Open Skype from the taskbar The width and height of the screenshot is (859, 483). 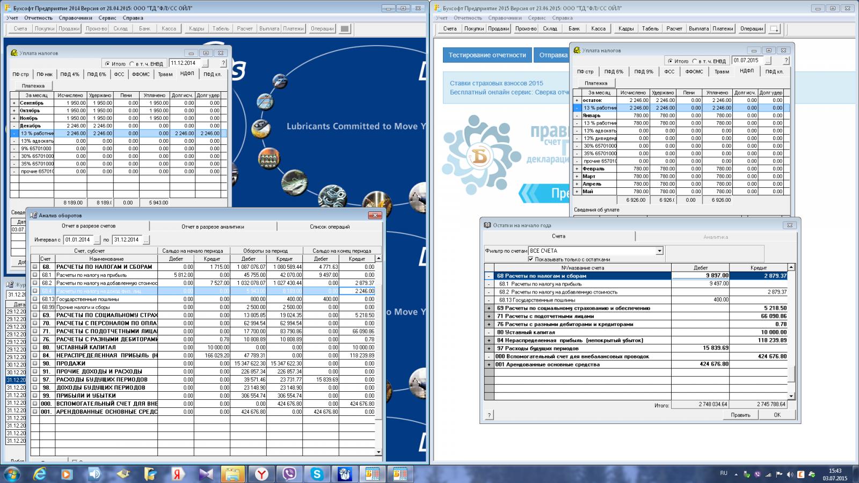click(x=316, y=474)
